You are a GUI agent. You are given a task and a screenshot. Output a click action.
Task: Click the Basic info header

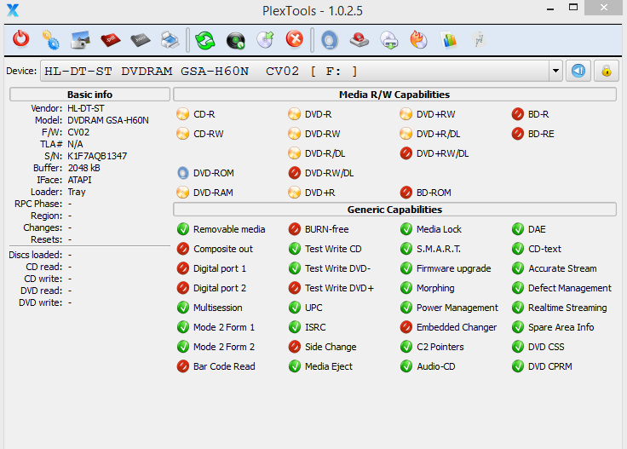89,95
